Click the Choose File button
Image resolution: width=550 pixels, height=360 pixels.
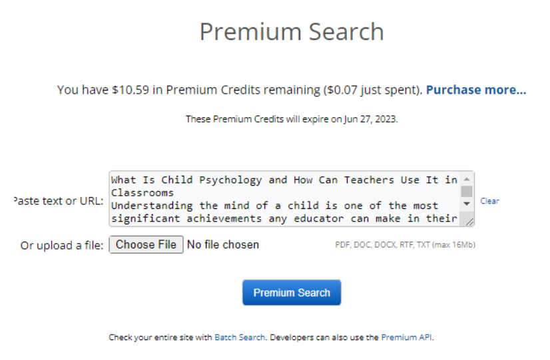(x=146, y=244)
